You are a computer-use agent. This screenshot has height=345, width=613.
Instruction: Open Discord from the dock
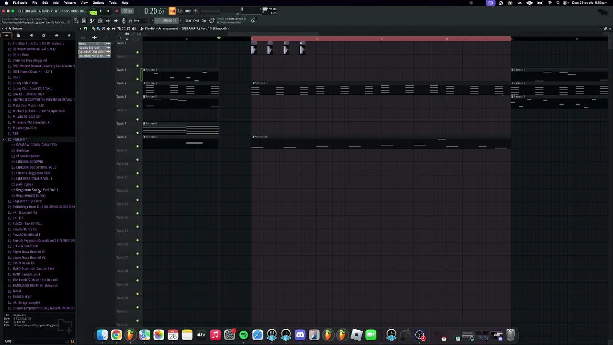(x=300, y=335)
